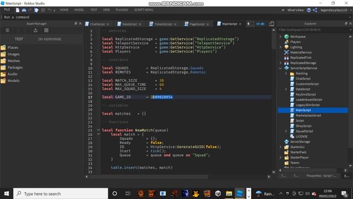Select MarketplaceScript in the Explorer tree

pos(308,116)
